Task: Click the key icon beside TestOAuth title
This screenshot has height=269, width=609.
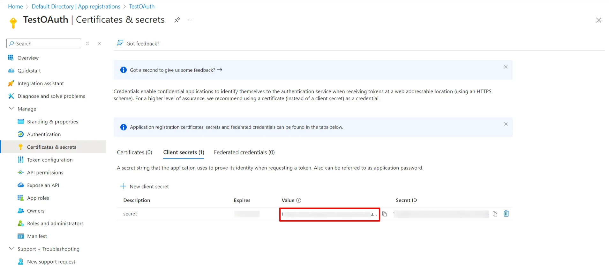Action: (x=13, y=23)
